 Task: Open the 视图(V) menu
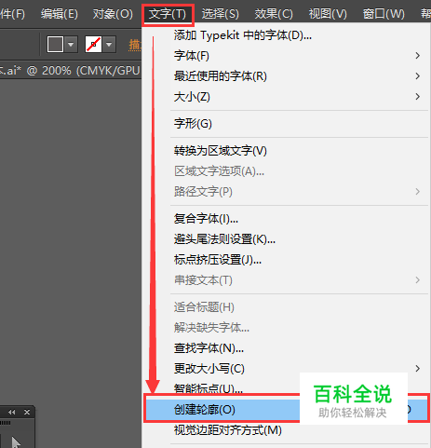(328, 14)
